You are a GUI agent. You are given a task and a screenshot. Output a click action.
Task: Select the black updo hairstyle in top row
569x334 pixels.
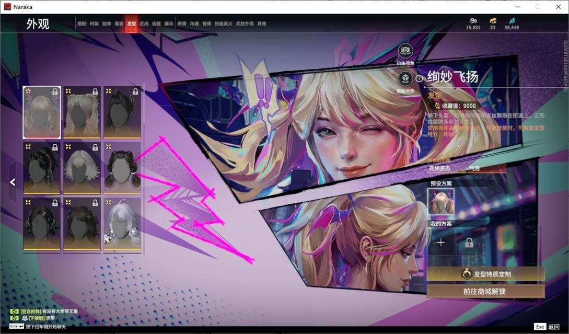click(122, 112)
